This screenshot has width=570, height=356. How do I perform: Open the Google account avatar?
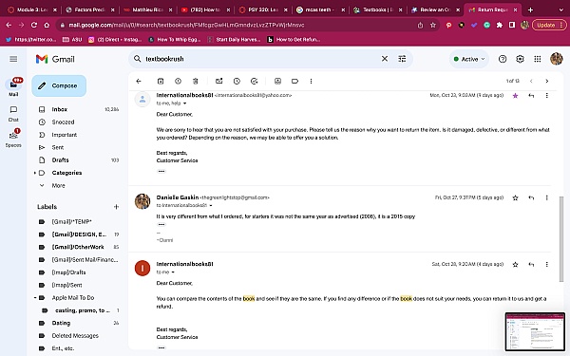click(556, 59)
